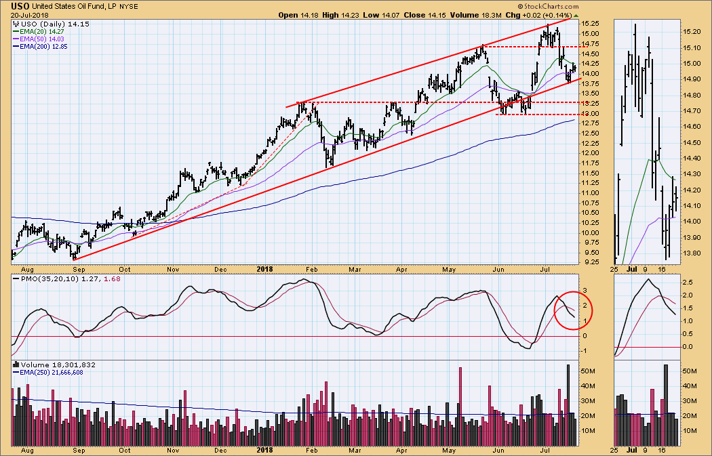
Task: Click the PMO axis label -1
Action: click(585, 351)
